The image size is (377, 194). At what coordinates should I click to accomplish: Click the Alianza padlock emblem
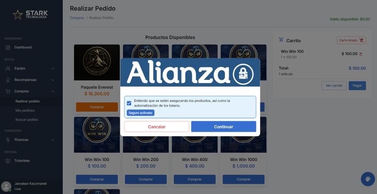click(243, 74)
